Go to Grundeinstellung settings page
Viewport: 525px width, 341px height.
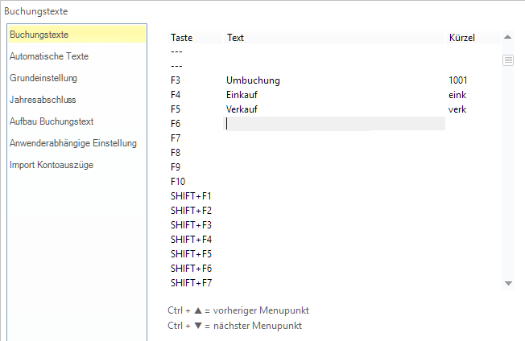click(x=43, y=78)
